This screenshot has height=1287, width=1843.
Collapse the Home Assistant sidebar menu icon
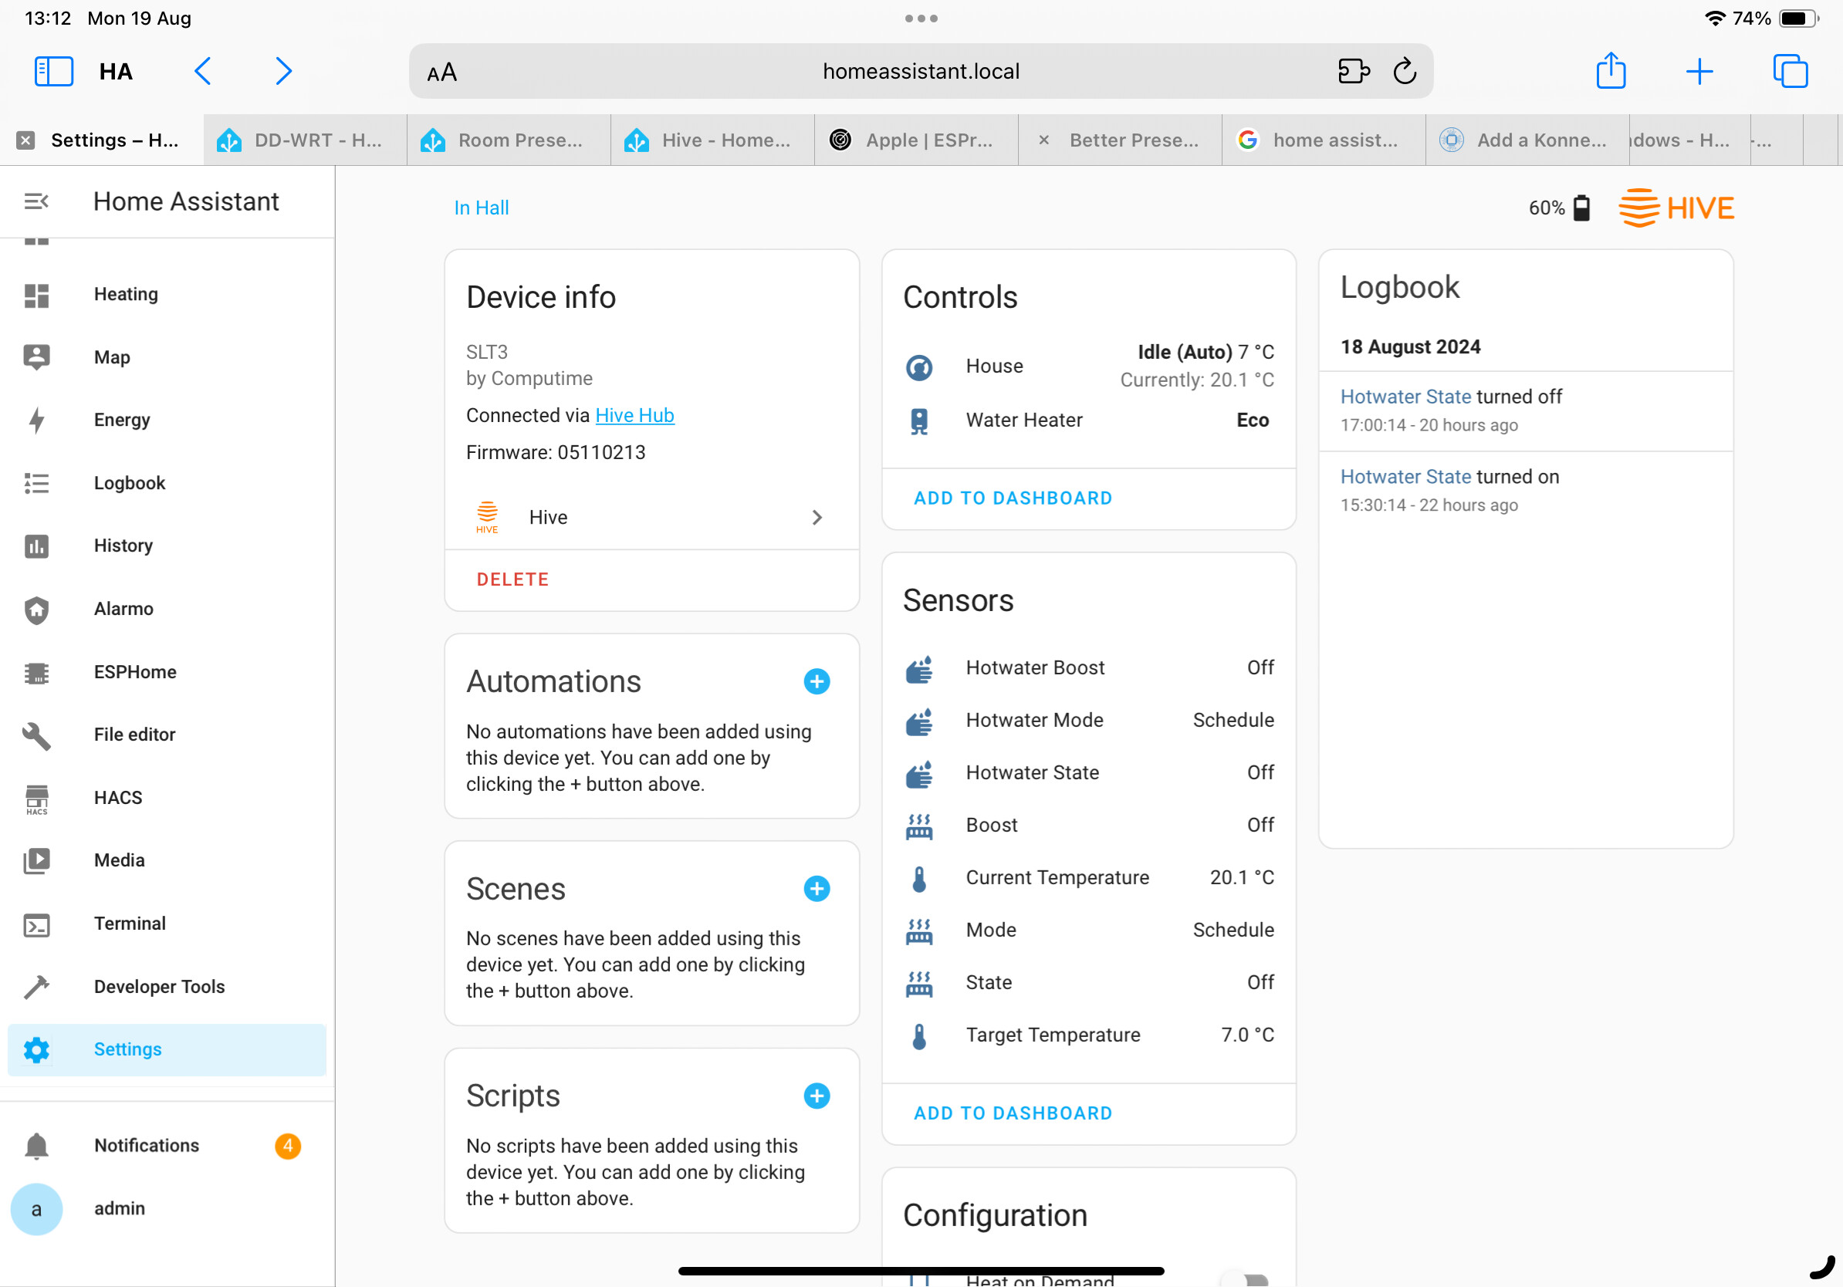36,201
